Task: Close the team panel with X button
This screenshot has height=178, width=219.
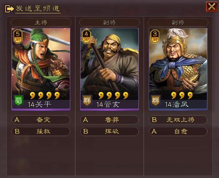Action: pyautogui.click(x=212, y=6)
